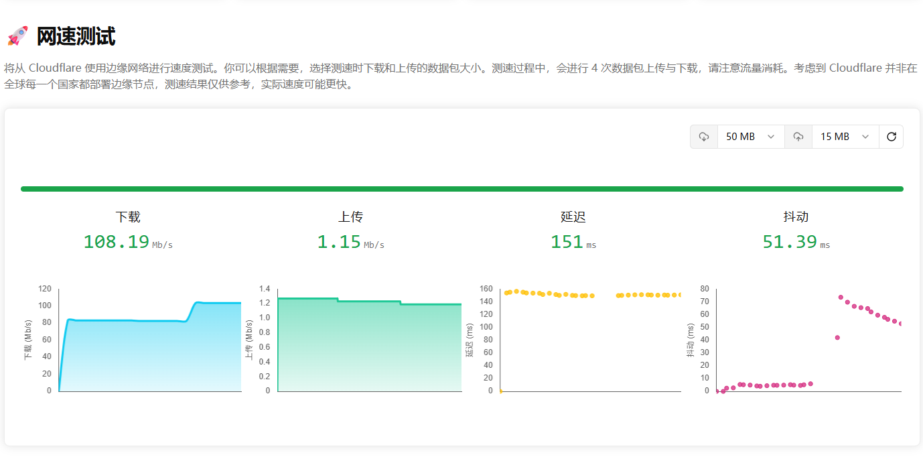Click the cloud upload icon
The height and width of the screenshot is (461, 923).
coord(798,137)
